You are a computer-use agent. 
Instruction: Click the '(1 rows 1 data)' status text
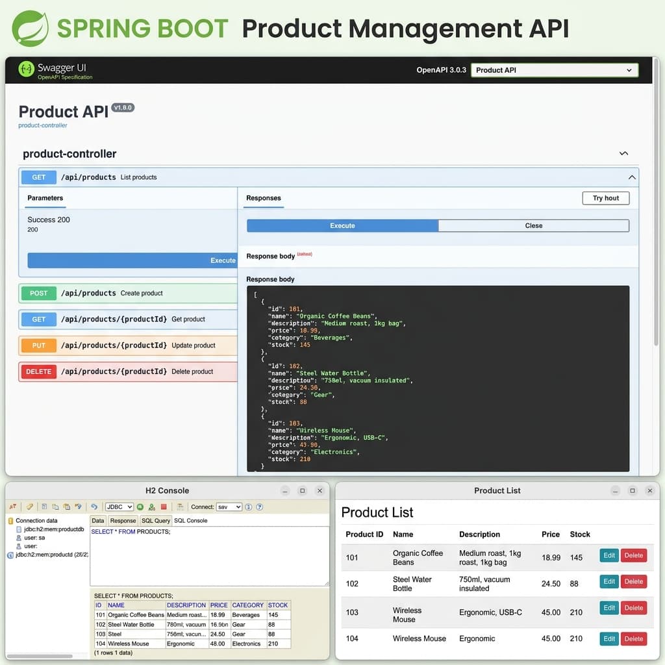(113, 653)
